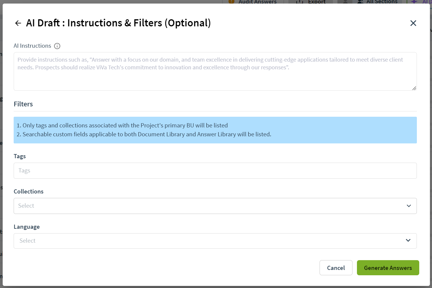Focus the Tags input field
Viewport: 432px width, 288px height.
pyautogui.click(x=215, y=171)
